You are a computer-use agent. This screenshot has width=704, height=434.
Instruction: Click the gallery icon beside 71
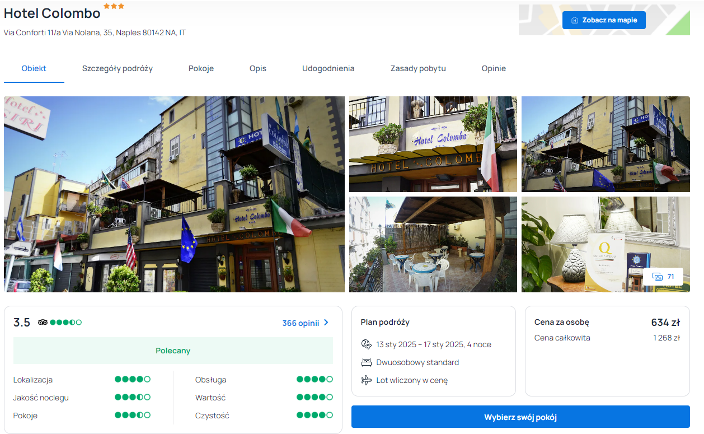click(x=658, y=277)
